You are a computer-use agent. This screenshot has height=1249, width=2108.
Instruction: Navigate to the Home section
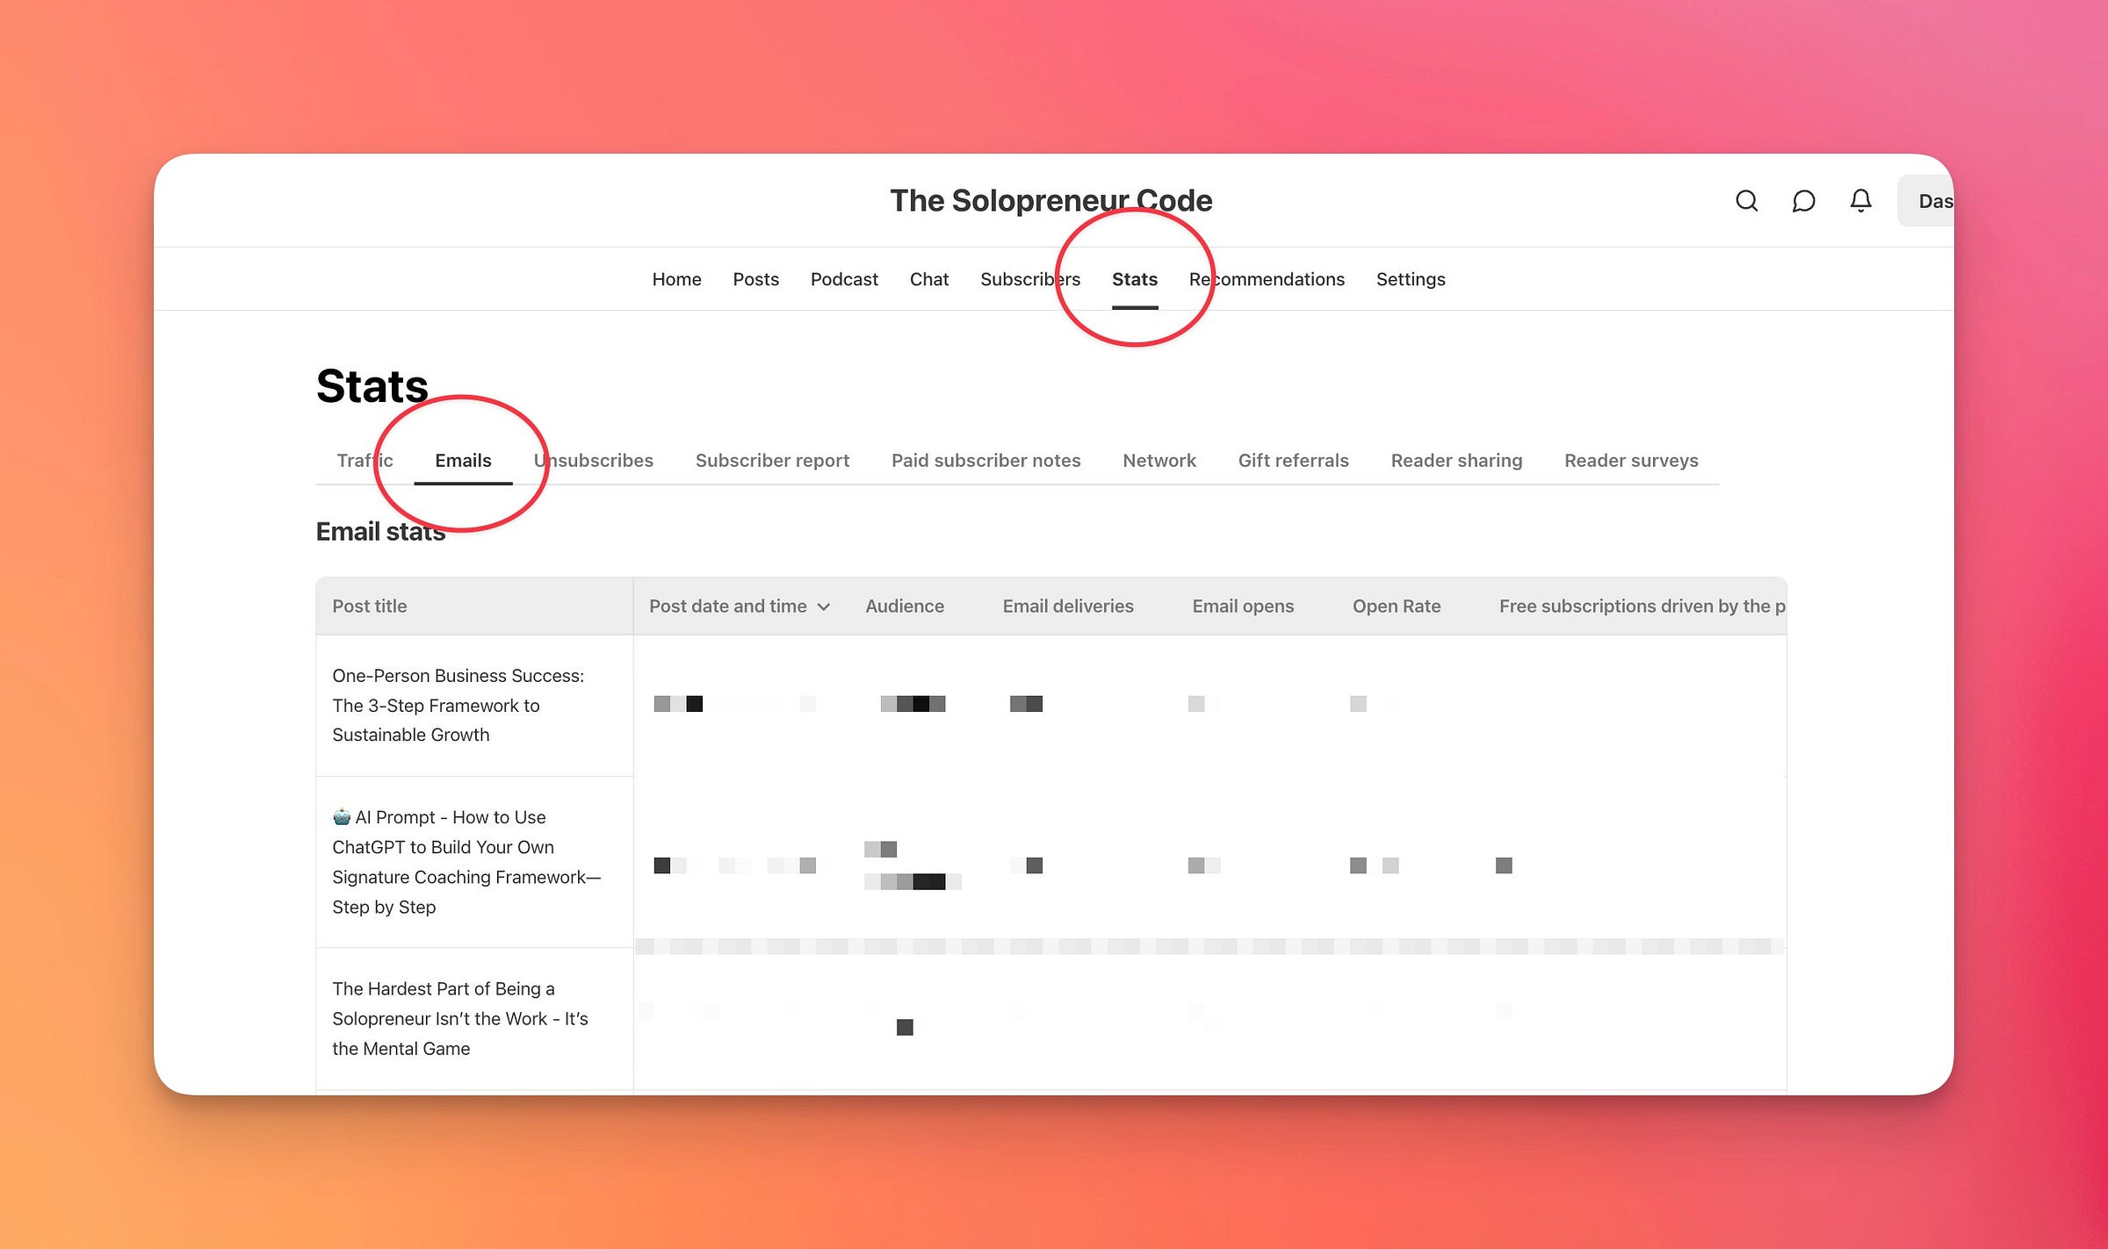676,279
